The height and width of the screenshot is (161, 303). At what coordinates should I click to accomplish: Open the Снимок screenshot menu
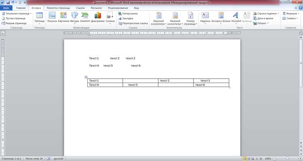click(x=110, y=18)
